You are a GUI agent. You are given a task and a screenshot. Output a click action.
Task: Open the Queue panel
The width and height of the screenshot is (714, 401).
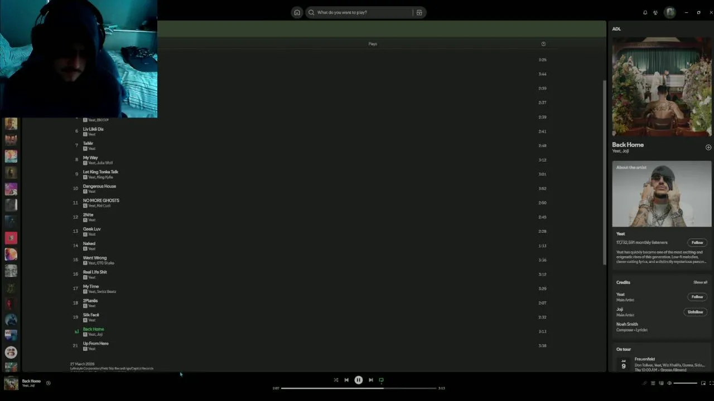click(653, 383)
